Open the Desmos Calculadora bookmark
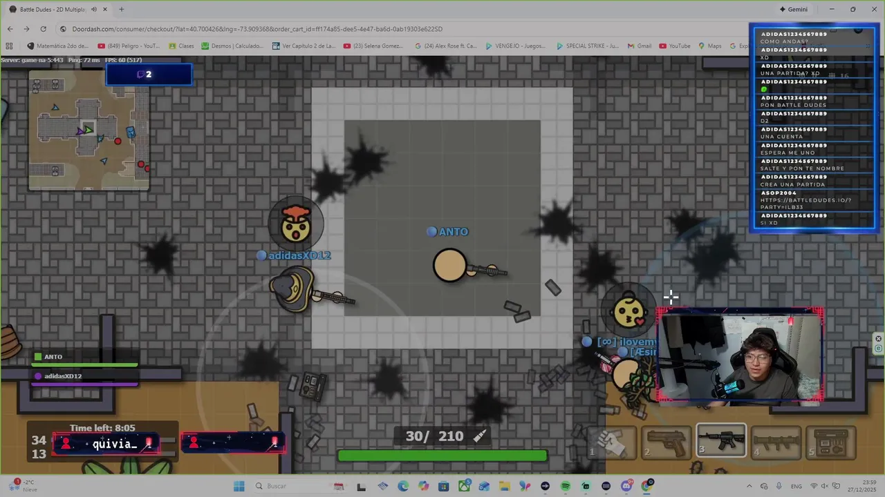The width and height of the screenshot is (885, 497). pos(232,46)
